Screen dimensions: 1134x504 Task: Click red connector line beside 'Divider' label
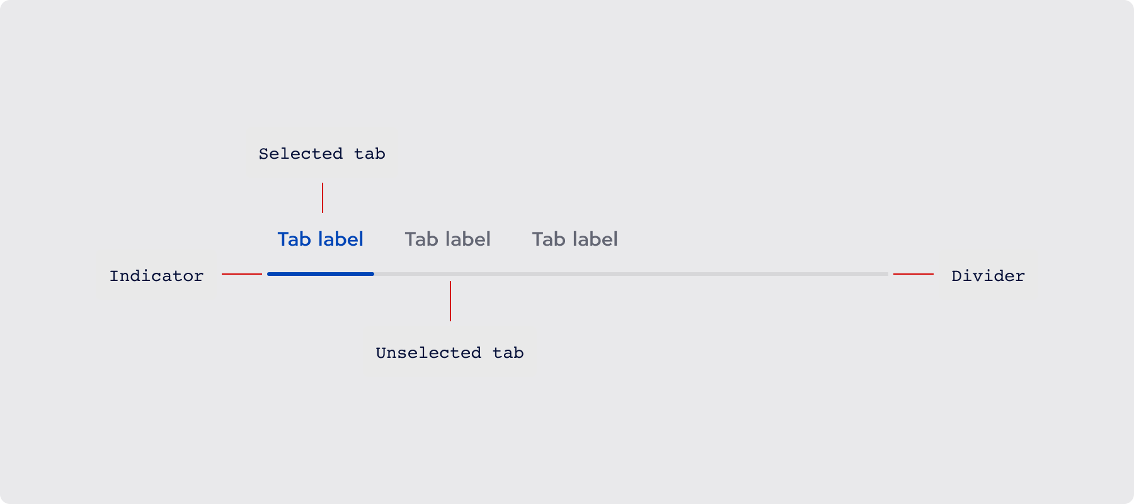[913, 274]
